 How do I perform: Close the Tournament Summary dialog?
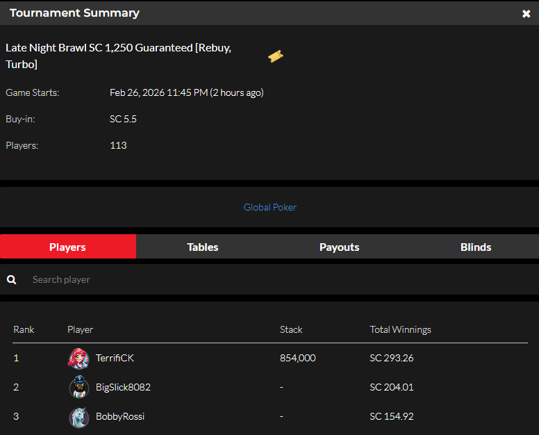(526, 13)
